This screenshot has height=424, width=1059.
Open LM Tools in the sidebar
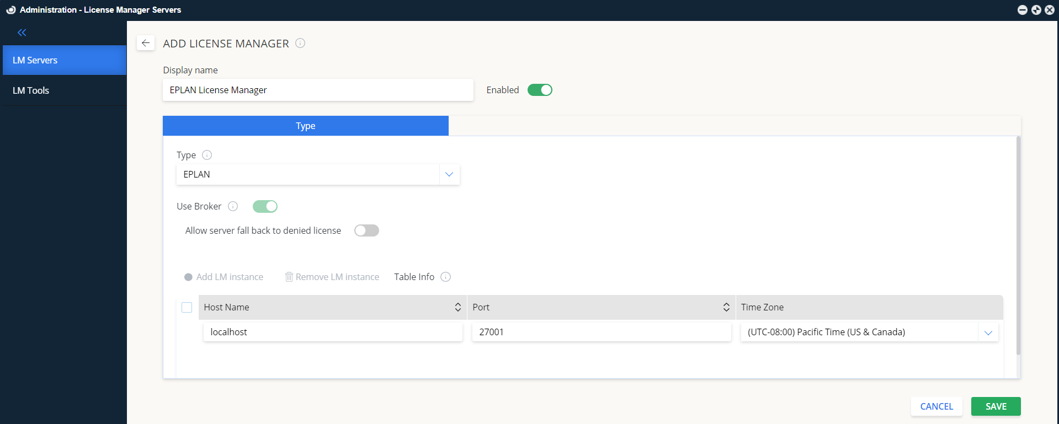(31, 90)
